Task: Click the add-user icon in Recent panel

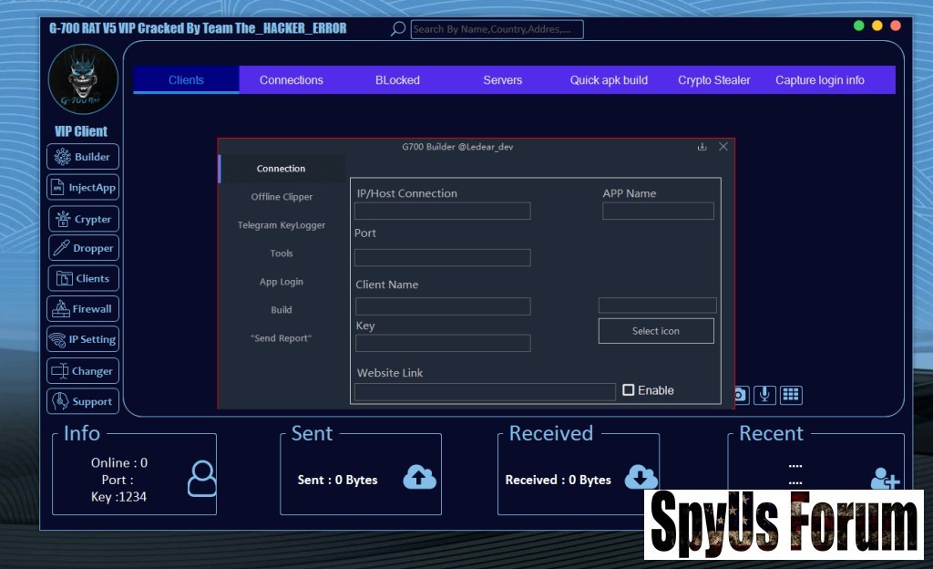Action: [884, 479]
